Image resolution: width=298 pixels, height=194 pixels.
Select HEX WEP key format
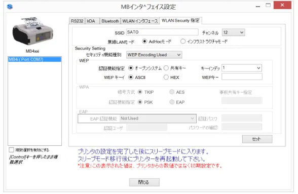(x=166, y=77)
